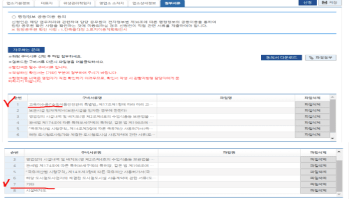Go to the 영업소 소재지 tab
This screenshot has width=349, height=199.
tap(111, 3)
